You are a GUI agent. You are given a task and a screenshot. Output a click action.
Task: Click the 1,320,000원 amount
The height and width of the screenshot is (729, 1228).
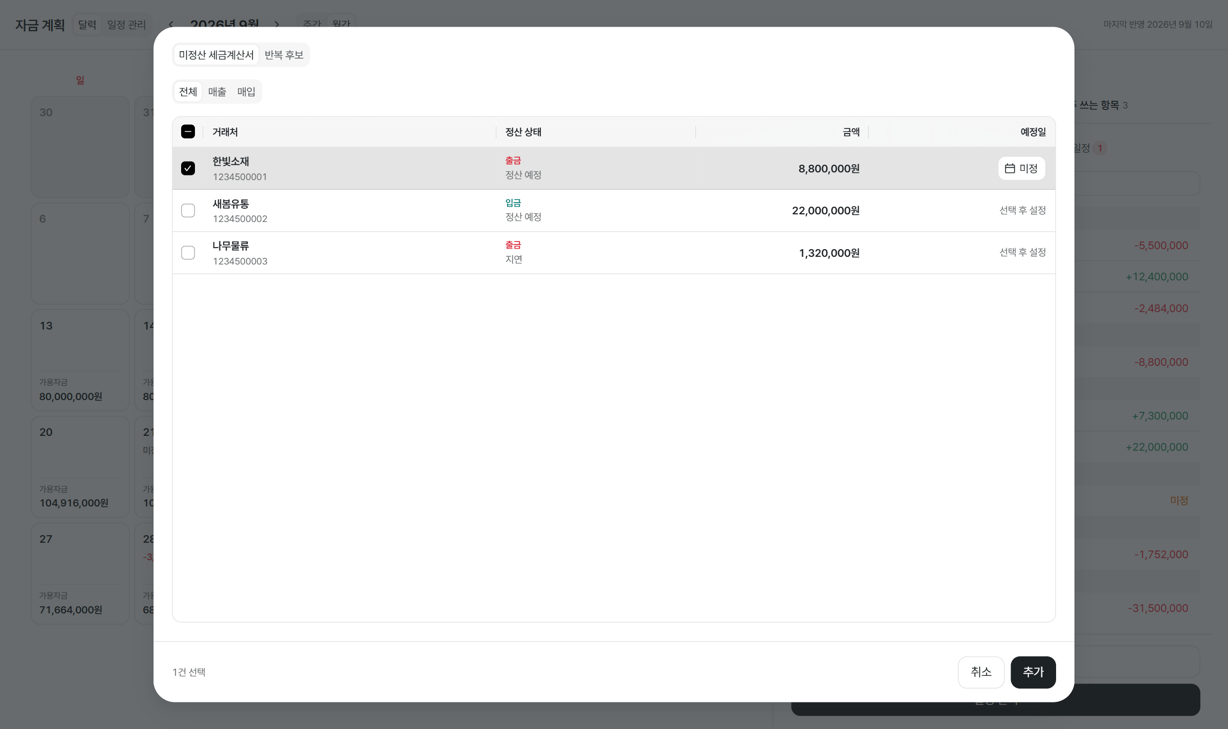click(x=829, y=253)
